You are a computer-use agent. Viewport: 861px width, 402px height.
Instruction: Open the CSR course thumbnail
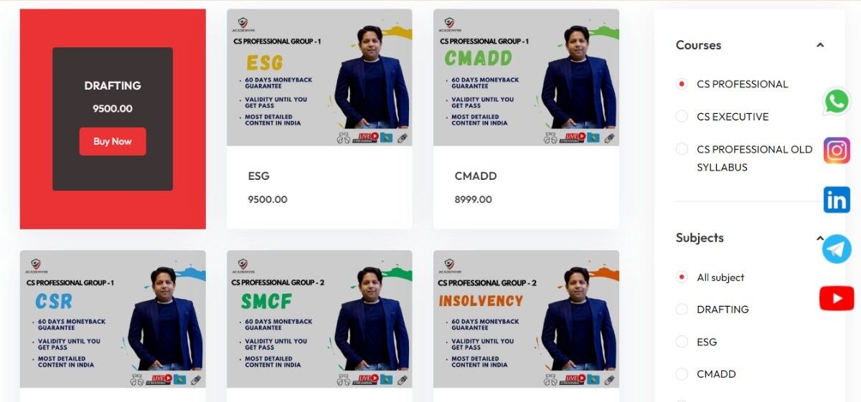[x=113, y=319]
